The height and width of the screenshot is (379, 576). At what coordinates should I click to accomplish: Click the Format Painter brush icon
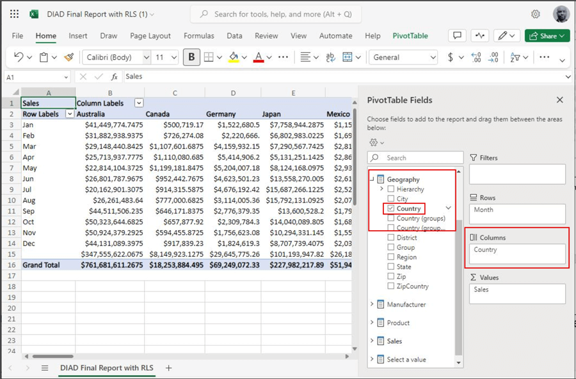[x=68, y=58]
